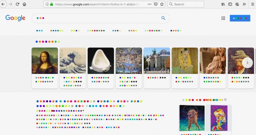Open the white urinal Fountain thumbnail
The width and height of the screenshot is (256, 135).
tap(101, 61)
